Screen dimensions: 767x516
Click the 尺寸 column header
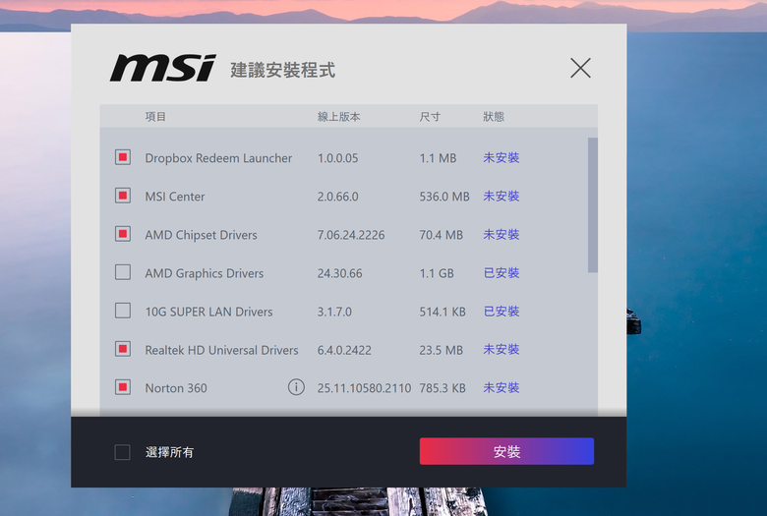(430, 116)
